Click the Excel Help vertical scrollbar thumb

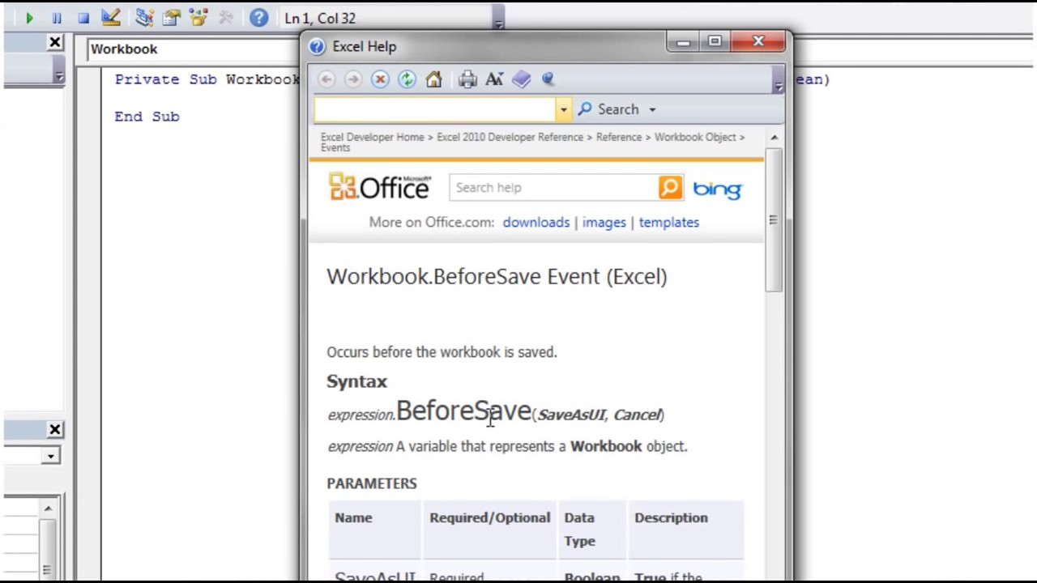[774, 219]
